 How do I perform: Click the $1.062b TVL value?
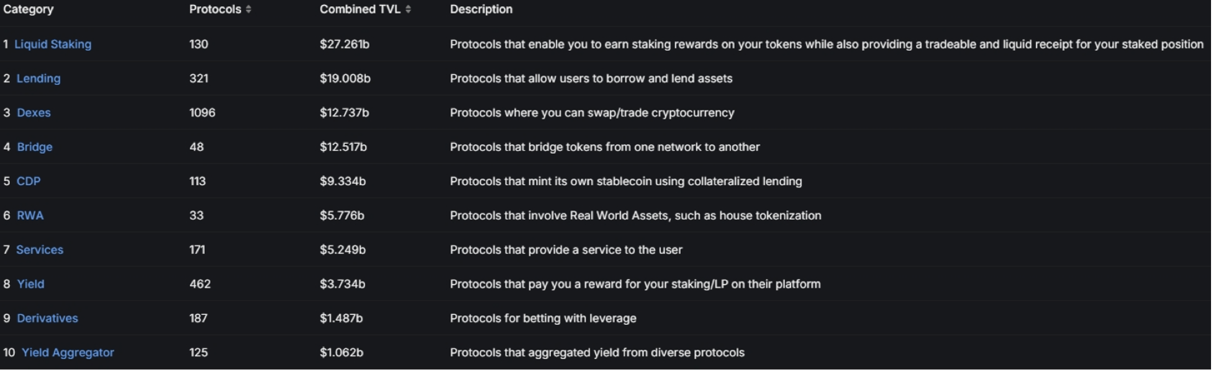pos(342,353)
